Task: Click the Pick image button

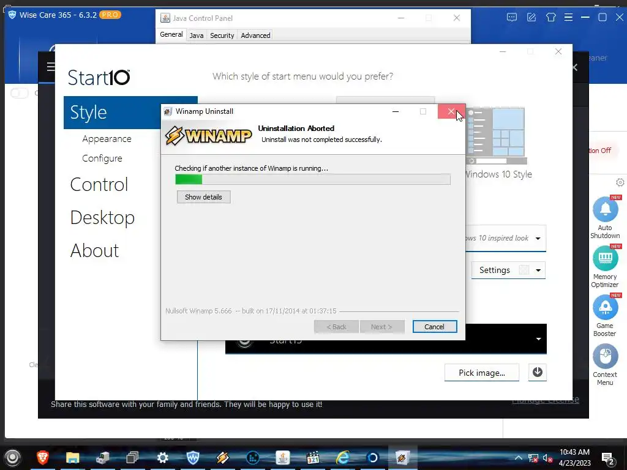Action: (481, 373)
